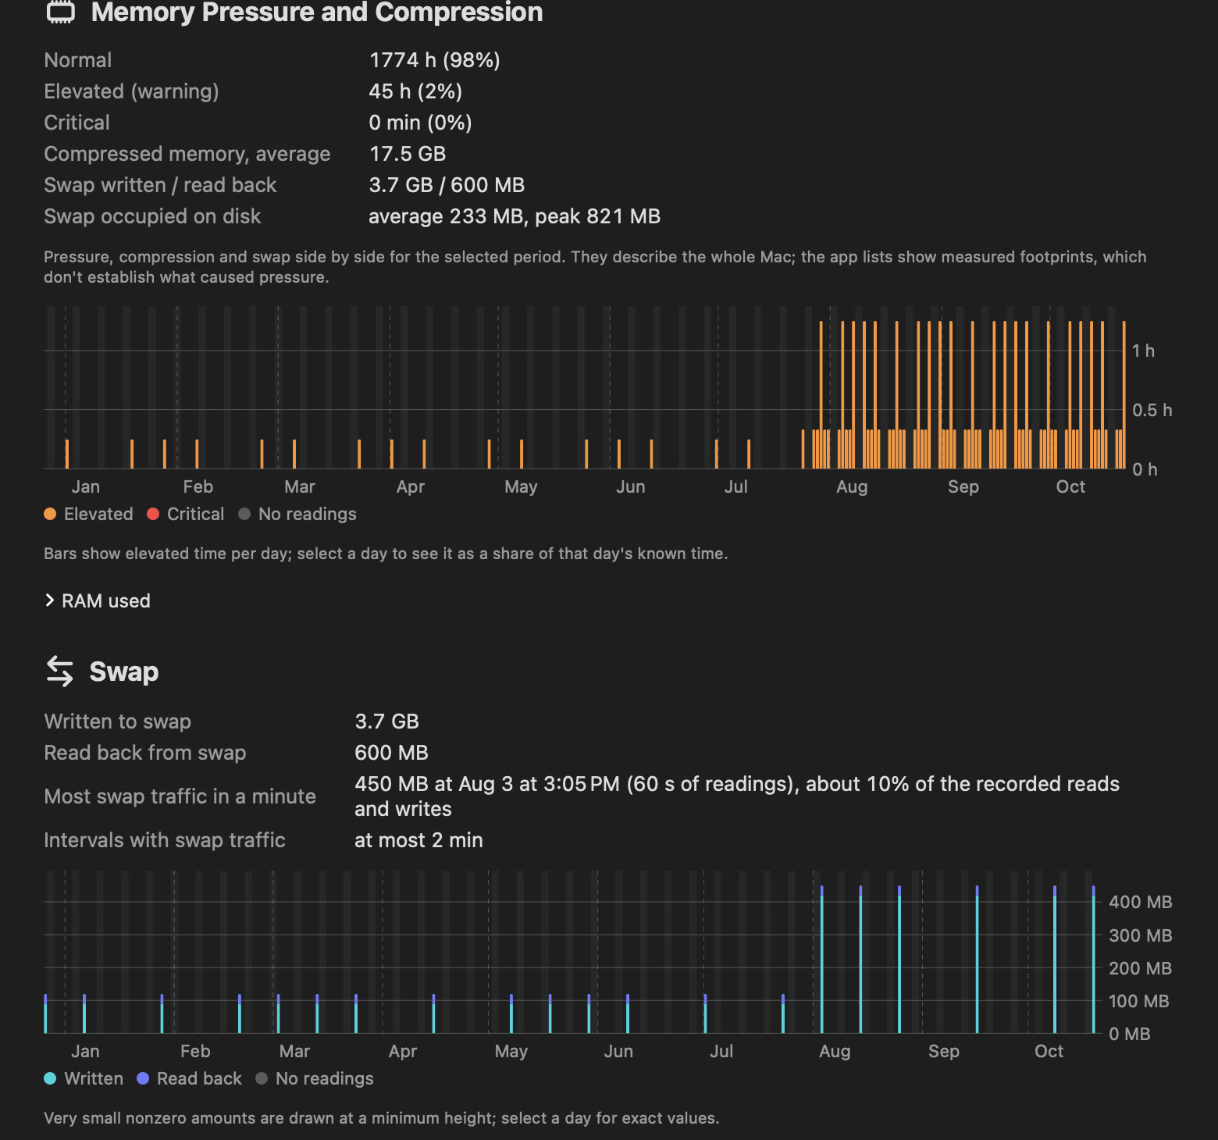
Task: Click 'average 233 MB, peak 821 MB' text
Action: tap(515, 216)
